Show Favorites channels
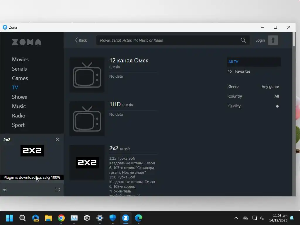This screenshot has width=300, height=225. click(243, 71)
